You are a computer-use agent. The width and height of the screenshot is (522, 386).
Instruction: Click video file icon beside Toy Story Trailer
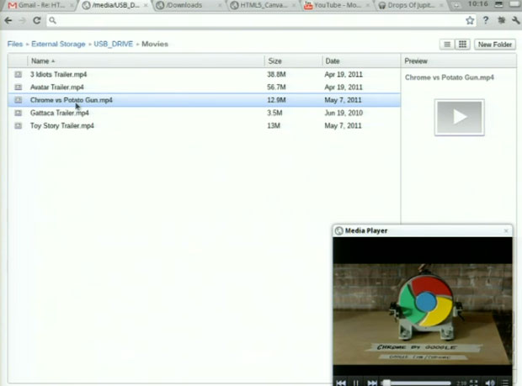point(18,125)
